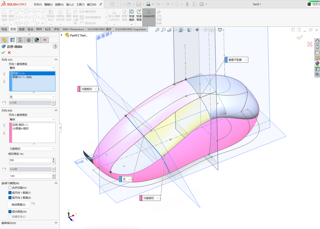
Task: Click the View Settings monitor icon
Action: pyautogui.click(x=220, y=30)
